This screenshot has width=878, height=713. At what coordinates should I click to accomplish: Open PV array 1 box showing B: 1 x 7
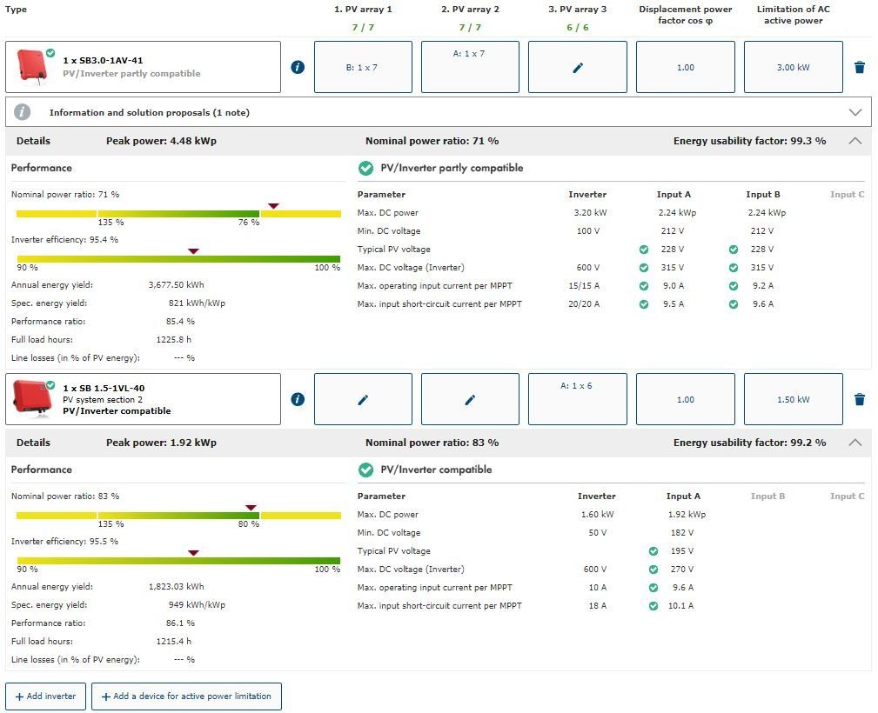tap(363, 67)
